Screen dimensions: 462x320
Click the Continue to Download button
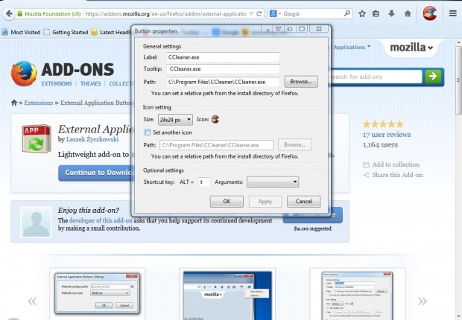[x=95, y=173]
